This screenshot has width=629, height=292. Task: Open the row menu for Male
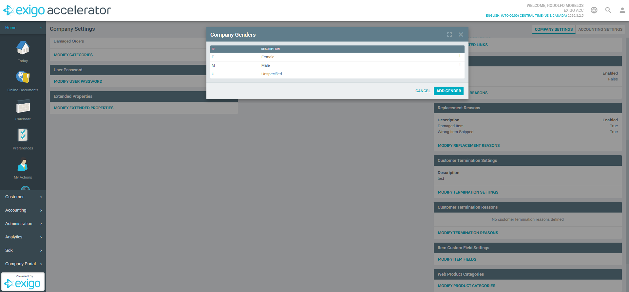[460, 64]
